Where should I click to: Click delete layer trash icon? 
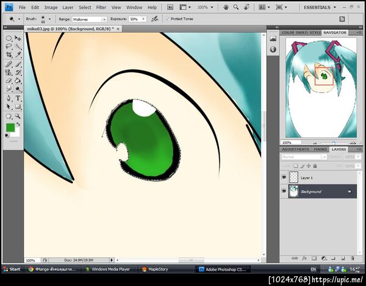353,258
